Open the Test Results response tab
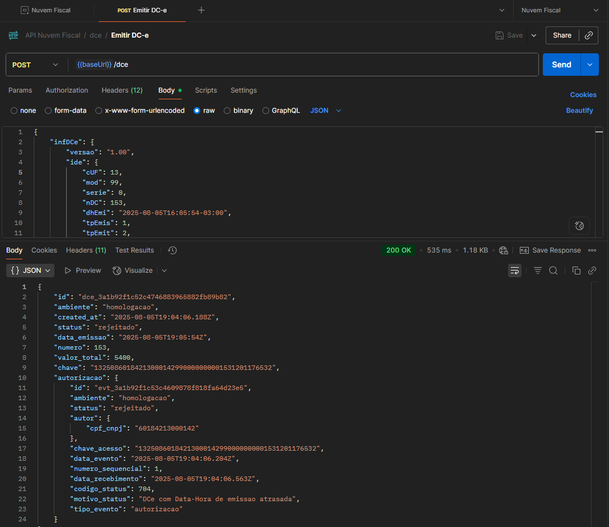The height and width of the screenshot is (527, 609). coord(135,250)
